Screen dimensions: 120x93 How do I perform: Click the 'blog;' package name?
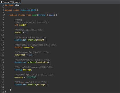pos(17,5)
